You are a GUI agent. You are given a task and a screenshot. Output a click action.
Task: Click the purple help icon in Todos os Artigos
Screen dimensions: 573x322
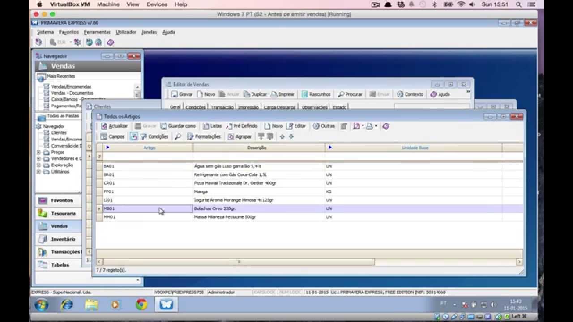point(386,126)
